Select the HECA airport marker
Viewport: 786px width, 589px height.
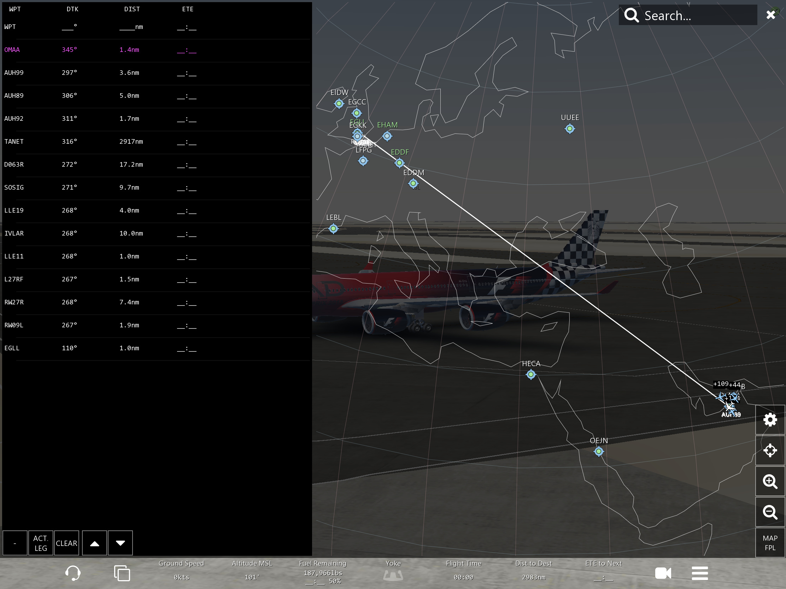point(530,374)
